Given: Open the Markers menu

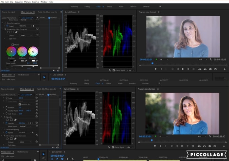Looking at the screenshot, I should click(27, 2).
